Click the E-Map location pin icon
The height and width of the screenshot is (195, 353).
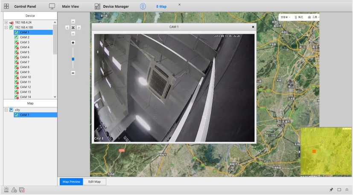(x=143, y=6)
